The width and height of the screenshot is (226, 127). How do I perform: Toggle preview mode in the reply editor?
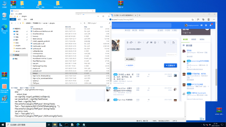tap(173, 42)
